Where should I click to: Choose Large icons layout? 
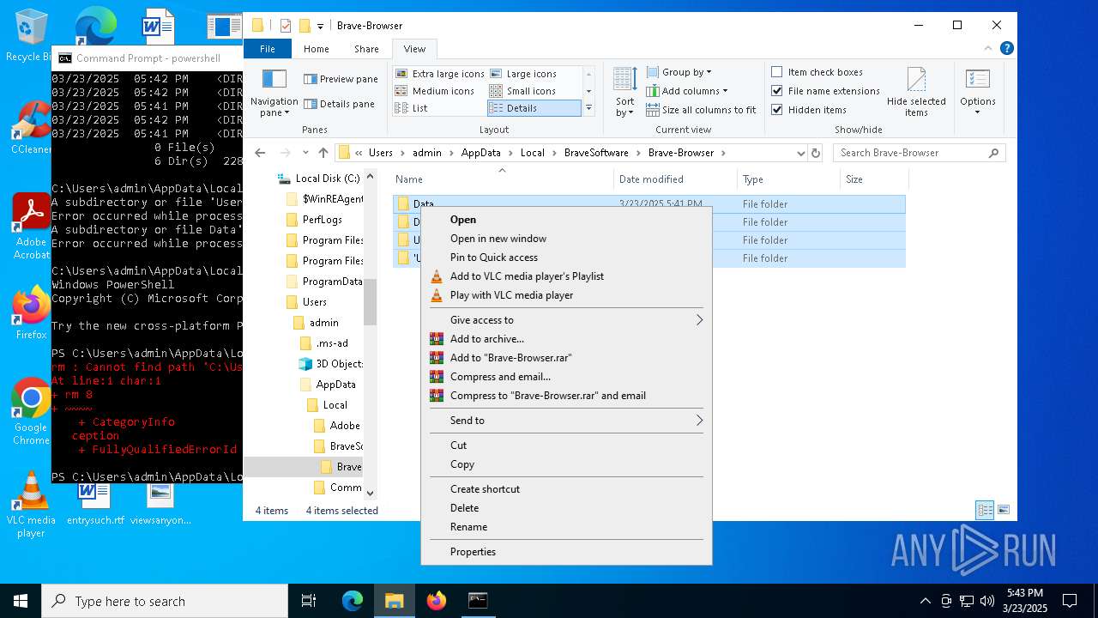(x=522, y=74)
